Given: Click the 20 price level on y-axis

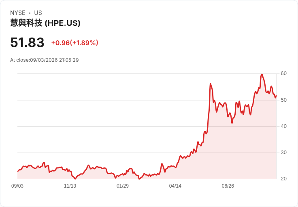Looking at the screenshot, I should click(x=283, y=179).
